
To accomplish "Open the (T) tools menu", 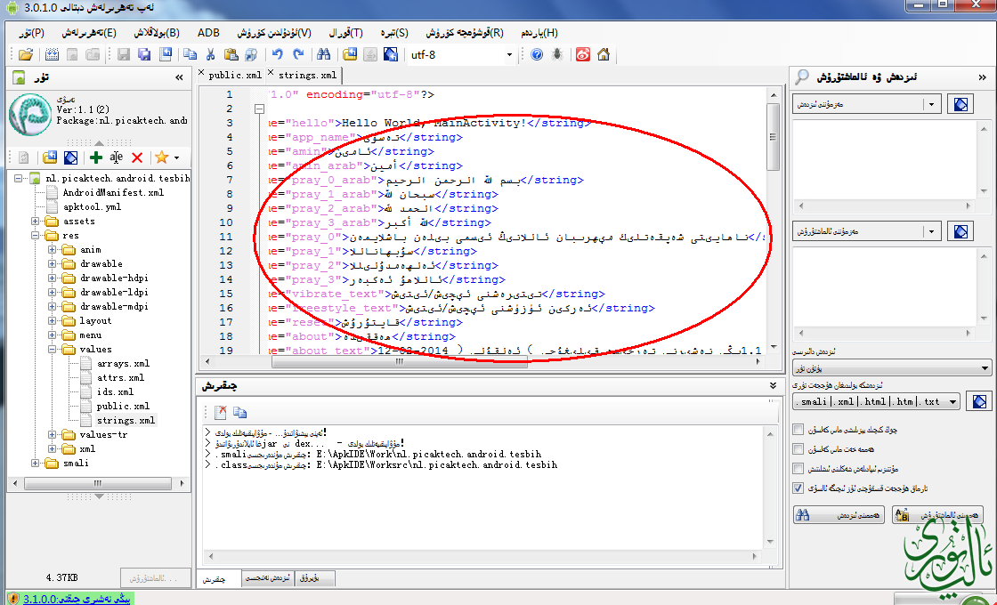I will click(345, 32).
